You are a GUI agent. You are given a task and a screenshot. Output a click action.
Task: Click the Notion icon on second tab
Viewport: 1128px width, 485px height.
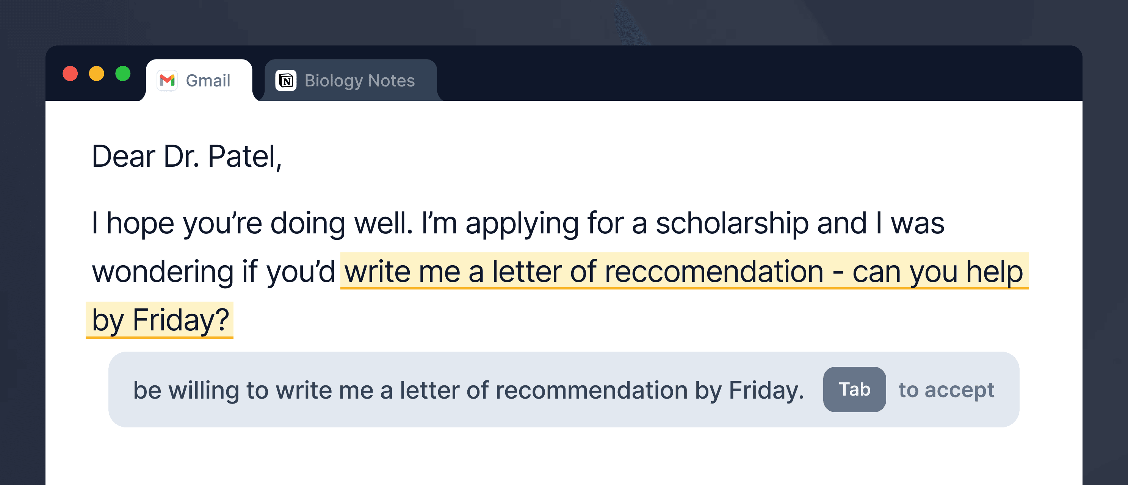(x=286, y=81)
